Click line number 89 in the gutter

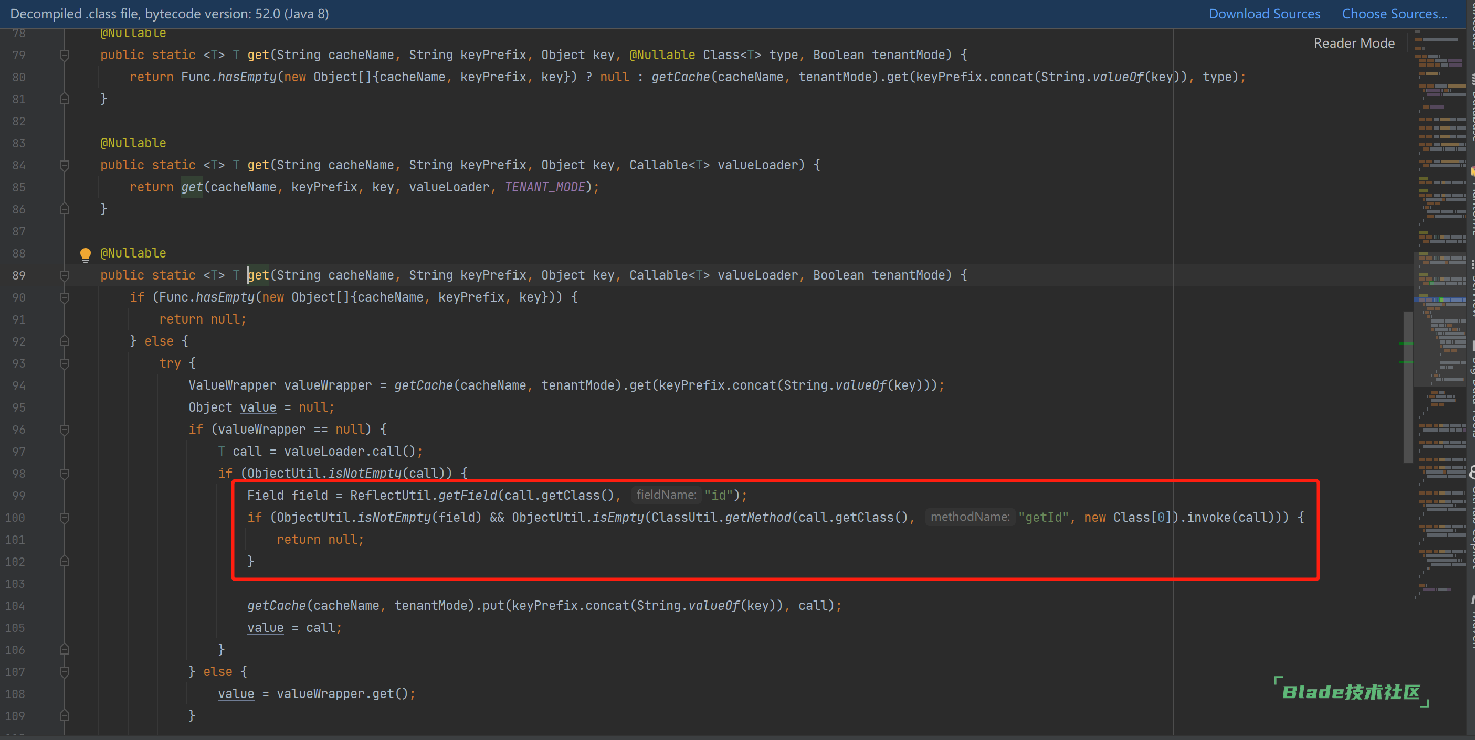click(18, 276)
